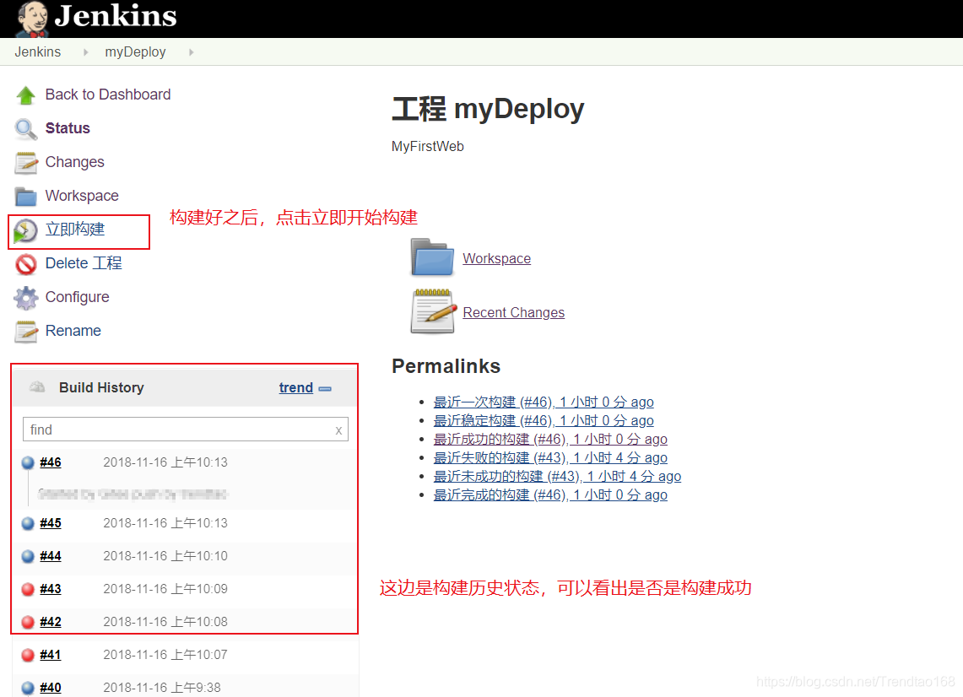Click the Jenkins breadcrumb link
This screenshot has width=963, height=697.
37,52
